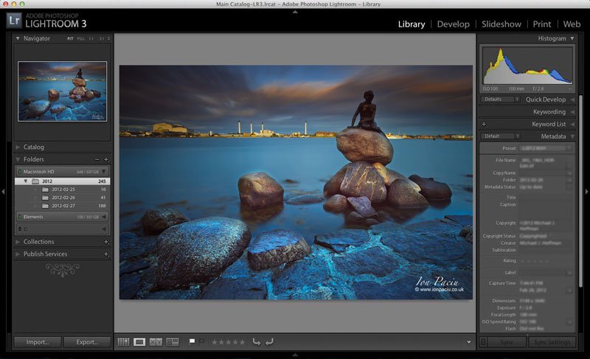Set toolbar rating to five stars
The image size is (590, 359).
click(x=242, y=342)
